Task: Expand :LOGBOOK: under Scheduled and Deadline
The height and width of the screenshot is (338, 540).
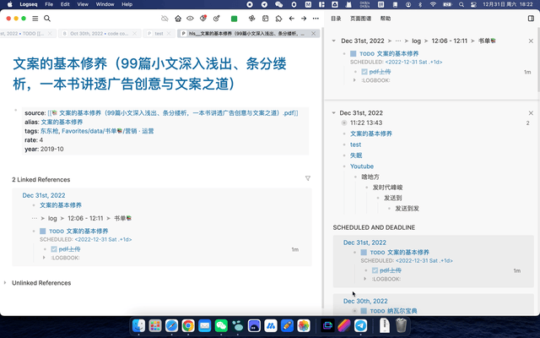Action: (364, 279)
